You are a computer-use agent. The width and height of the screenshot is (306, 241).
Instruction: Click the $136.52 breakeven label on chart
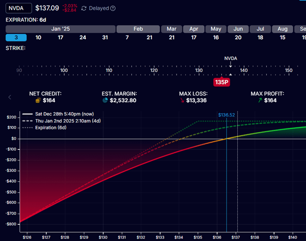[227, 115]
